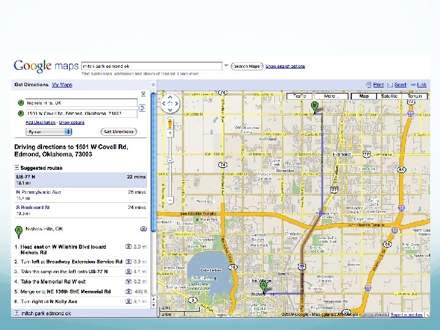Click the green destination marker B on map

point(315,106)
